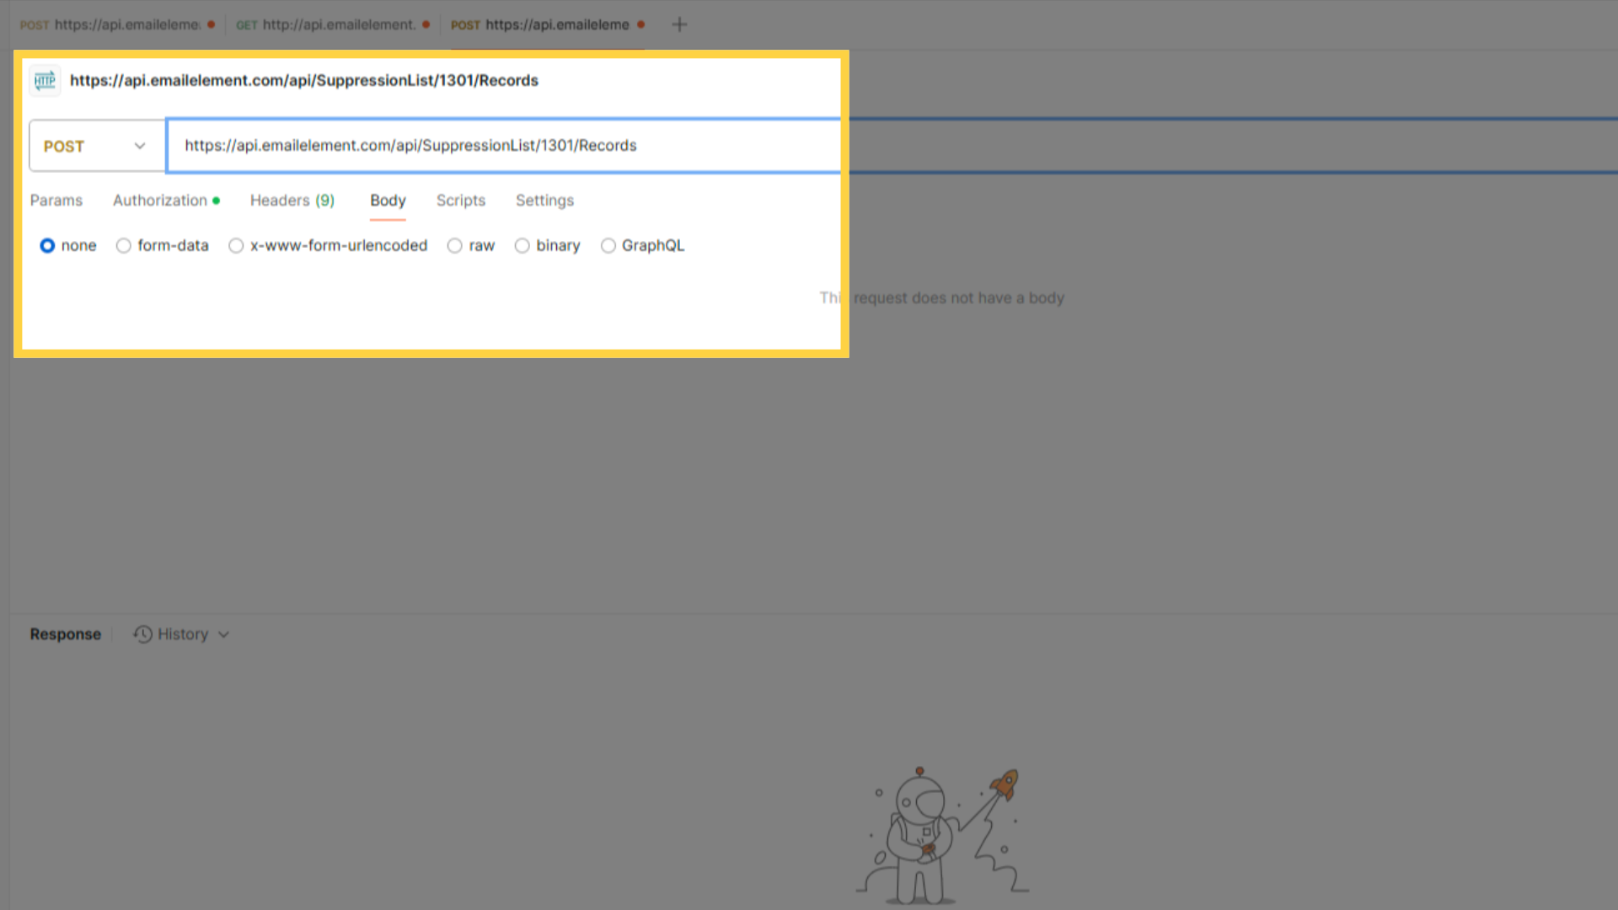This screenshot has height=910, width=1618.
Task: Switch to the GET request tab
Action: (333, 24)
